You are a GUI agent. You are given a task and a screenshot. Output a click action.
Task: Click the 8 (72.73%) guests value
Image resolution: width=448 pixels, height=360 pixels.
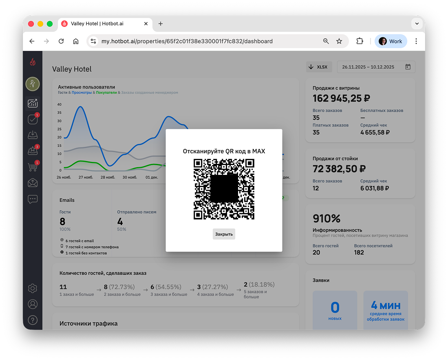click(x=119, y=287)
